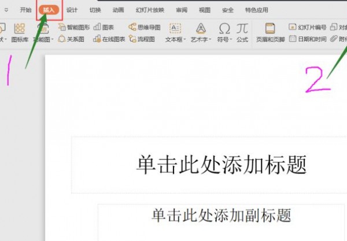Viewport: 347px width, 241px height.
Task: Expand the 文本框 dropdown arrow
Action: tap(184, 40)
